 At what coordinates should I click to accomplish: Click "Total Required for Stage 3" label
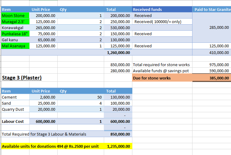tap(44, 134)
